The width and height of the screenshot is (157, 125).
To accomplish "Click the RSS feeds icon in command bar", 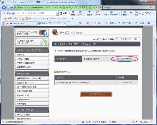I will click(88, 23).
